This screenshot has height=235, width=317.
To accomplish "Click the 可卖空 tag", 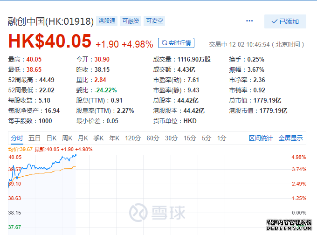I will 154,21.
